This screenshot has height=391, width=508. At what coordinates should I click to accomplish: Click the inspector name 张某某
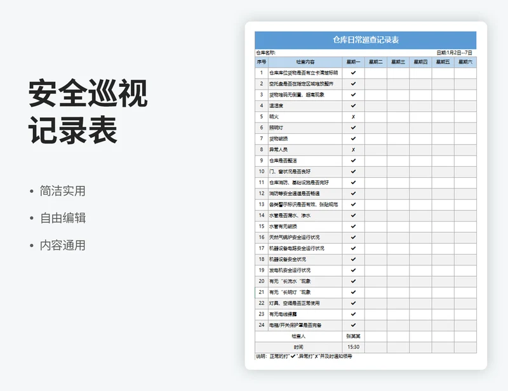353,336
